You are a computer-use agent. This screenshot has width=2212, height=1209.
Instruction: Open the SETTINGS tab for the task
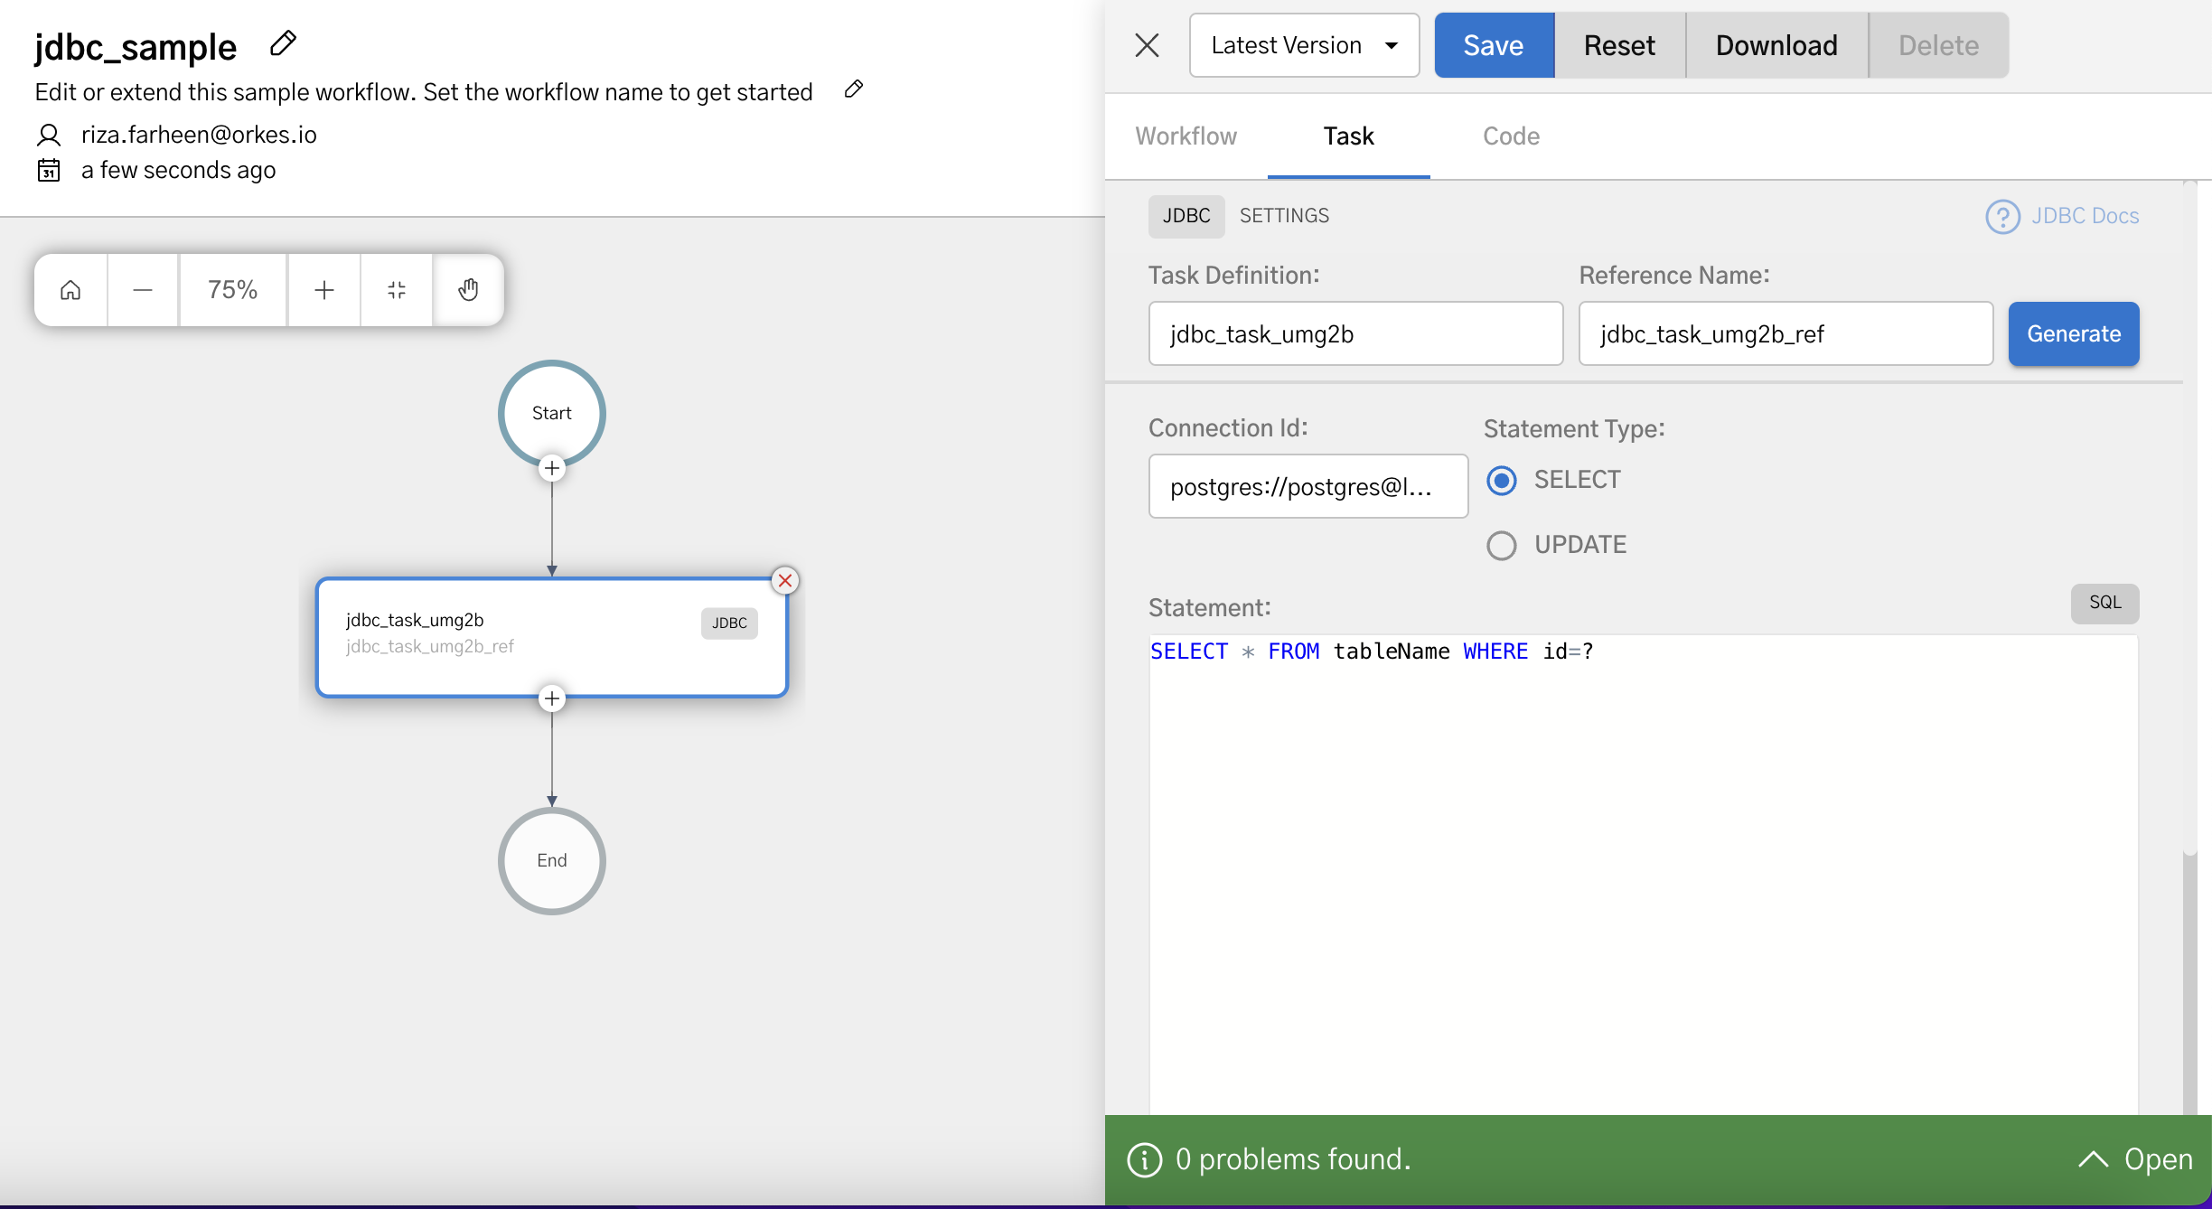click(1284, 216)
